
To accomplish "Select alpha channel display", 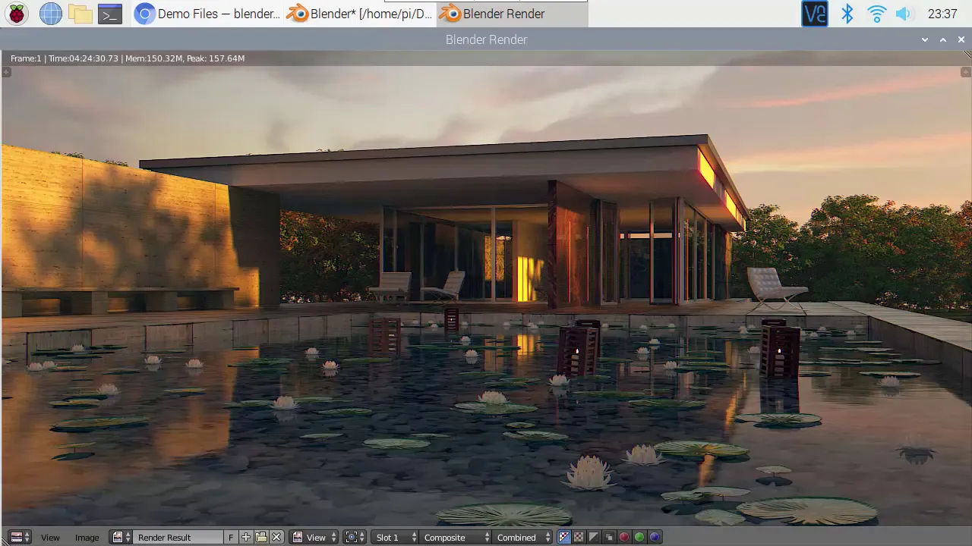I will pos(594,537).
